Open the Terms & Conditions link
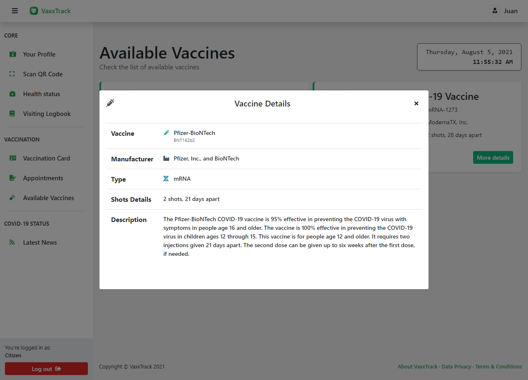Viewport: 528px width, 380px height. click(x=498, y=366)
